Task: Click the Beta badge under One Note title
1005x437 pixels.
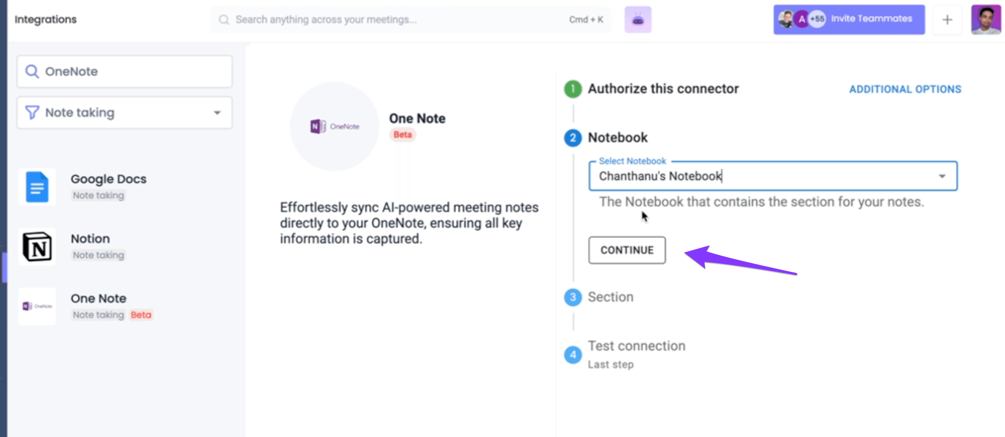Action: point(403,134)
